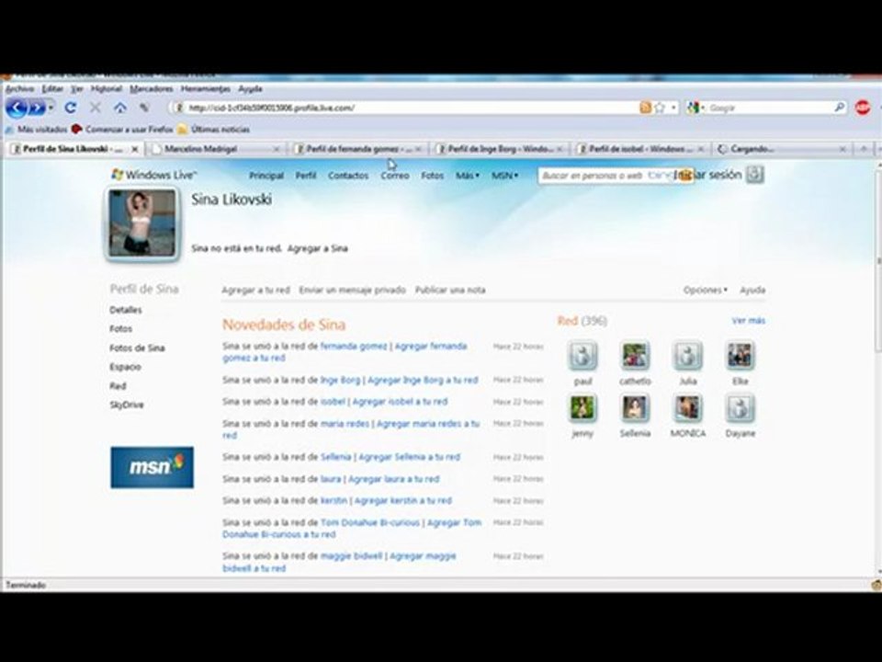This screenshot has height=662, width=882.
Task: Open the Marcadores menu
Action: (152, 89)
